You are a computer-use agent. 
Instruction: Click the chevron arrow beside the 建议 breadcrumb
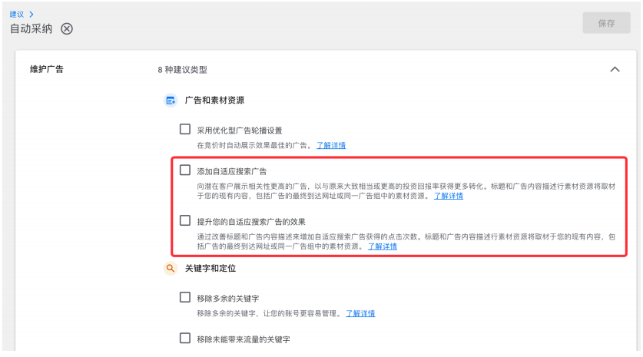[x=31, y=14]
